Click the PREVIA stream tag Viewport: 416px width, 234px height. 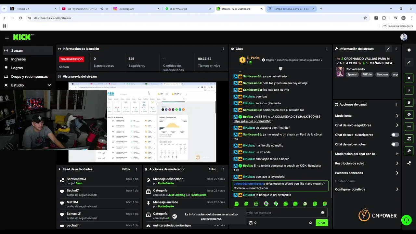pos(367,74)
